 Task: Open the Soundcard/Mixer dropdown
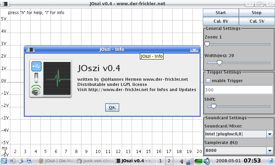click(270, 134)
